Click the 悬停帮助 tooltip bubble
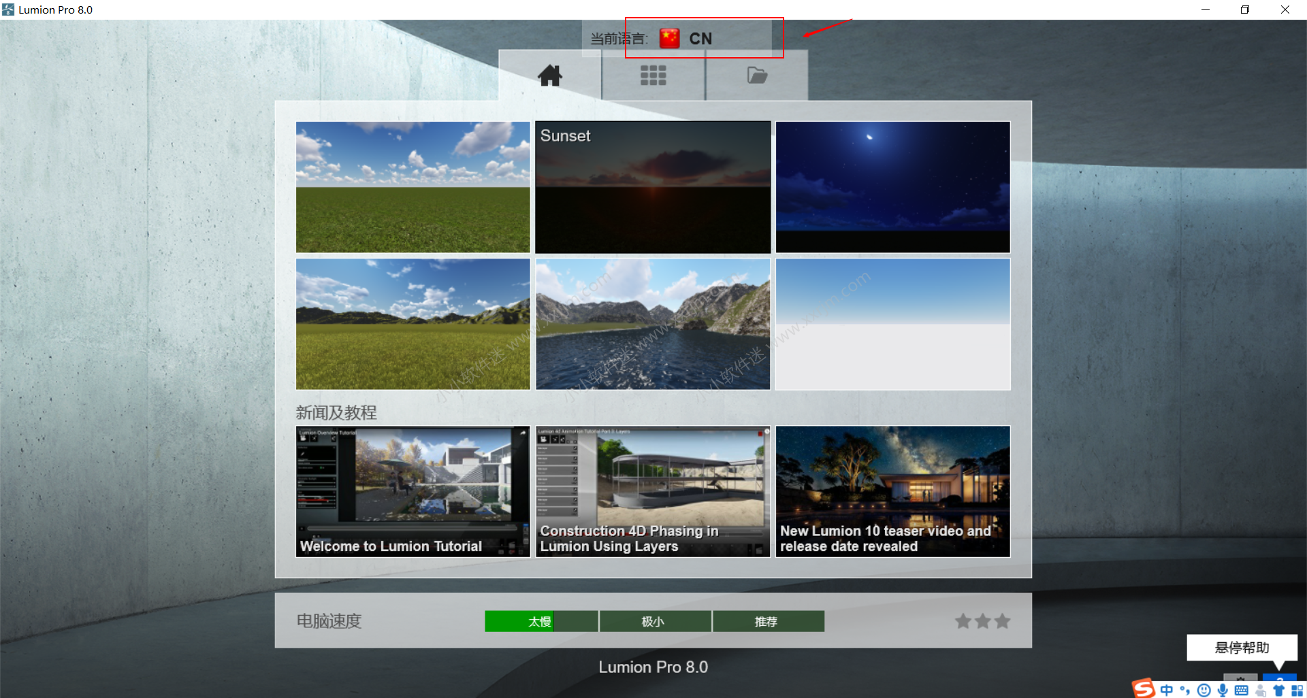The image size is (1307, 698). (1242, 648)
